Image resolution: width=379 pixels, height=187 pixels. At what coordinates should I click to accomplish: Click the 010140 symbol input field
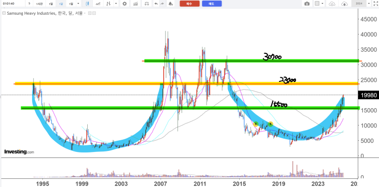13,4
